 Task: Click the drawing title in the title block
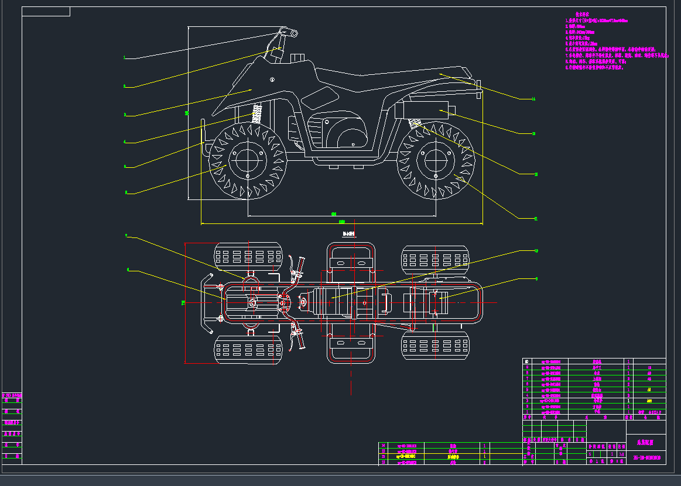645,443
